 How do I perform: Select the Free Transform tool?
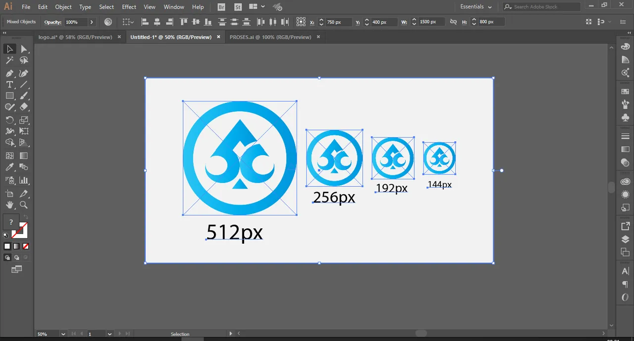[24, 131]
